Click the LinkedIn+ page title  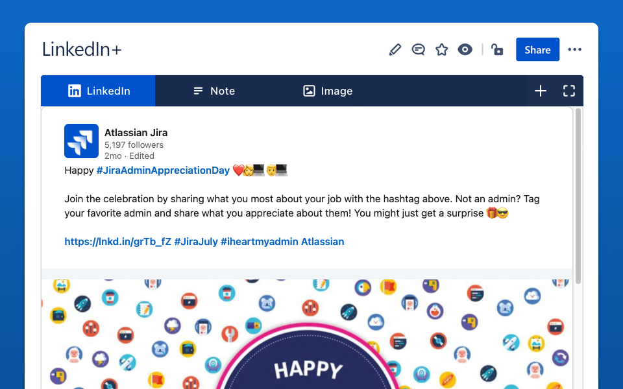point(82,50)
